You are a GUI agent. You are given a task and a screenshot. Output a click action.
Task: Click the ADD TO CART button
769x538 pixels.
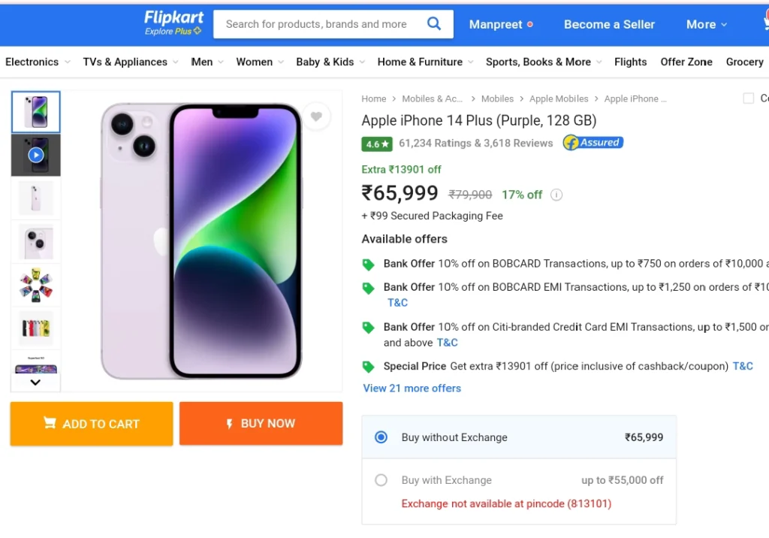[x=92, y=424]
